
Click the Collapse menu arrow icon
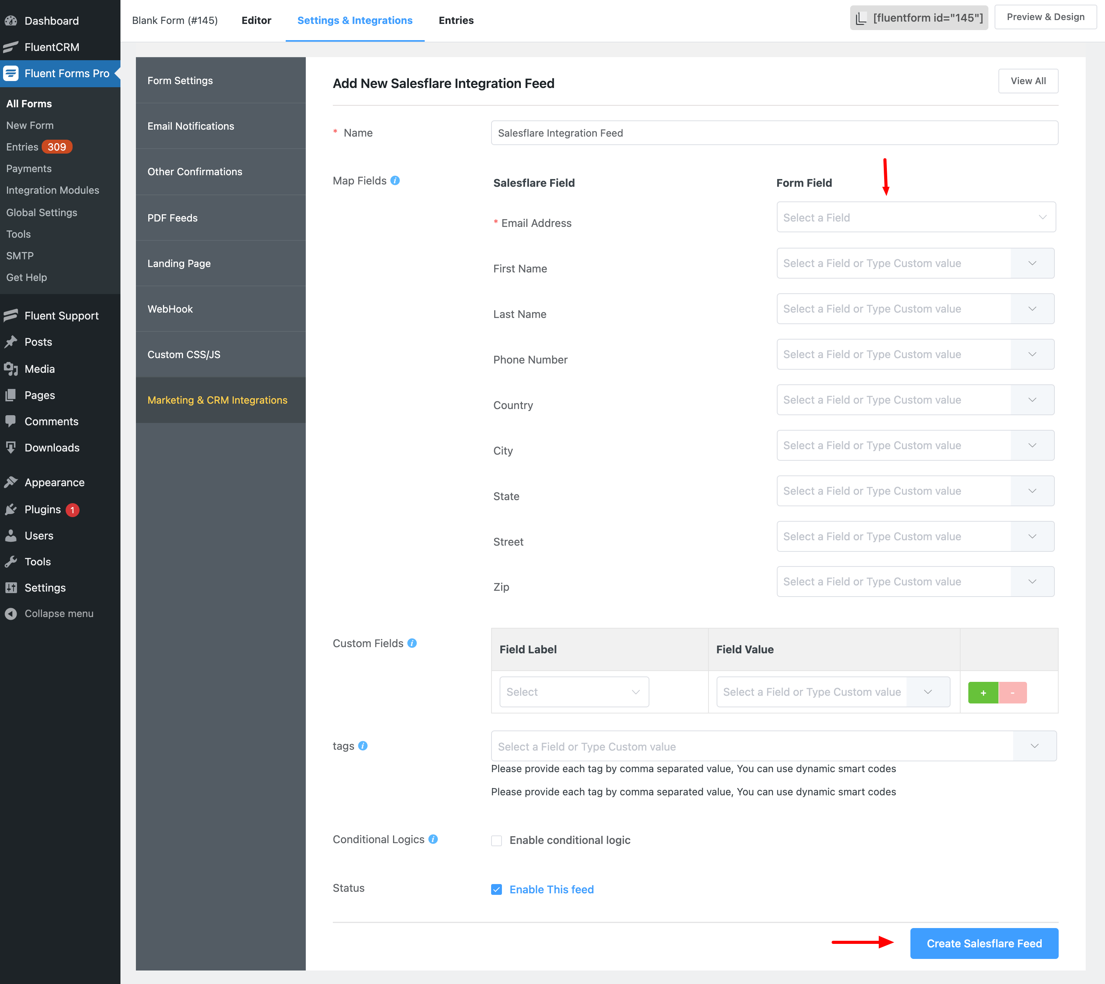(x=11, y=614)
